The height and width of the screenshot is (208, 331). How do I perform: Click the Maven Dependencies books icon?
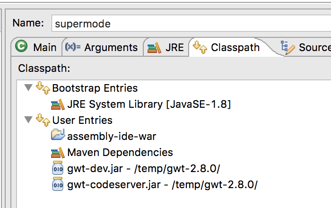(58, 153)
